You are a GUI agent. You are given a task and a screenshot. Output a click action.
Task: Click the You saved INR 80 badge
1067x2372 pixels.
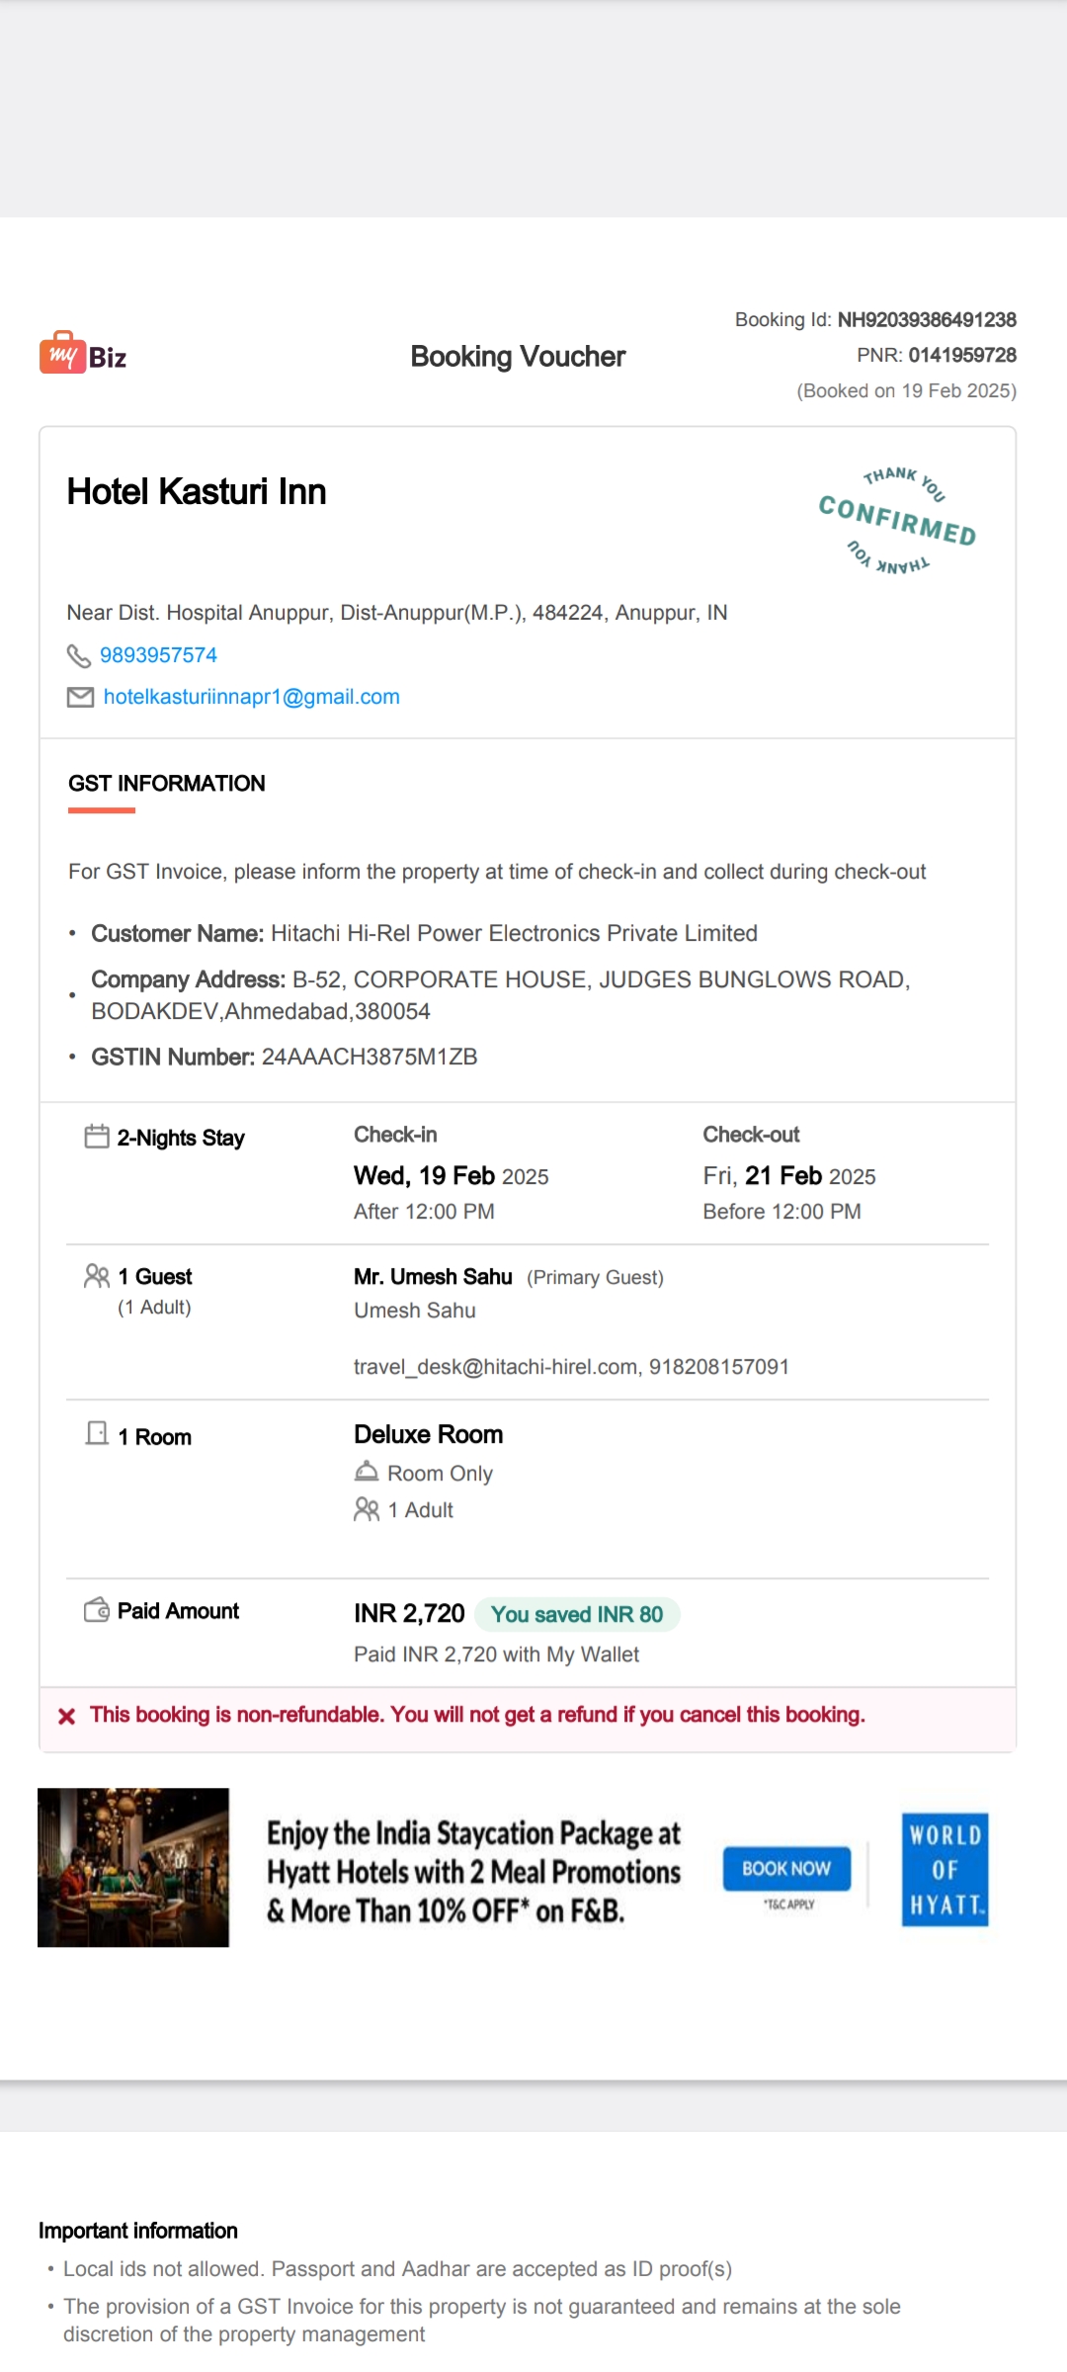coord(577,1614)
